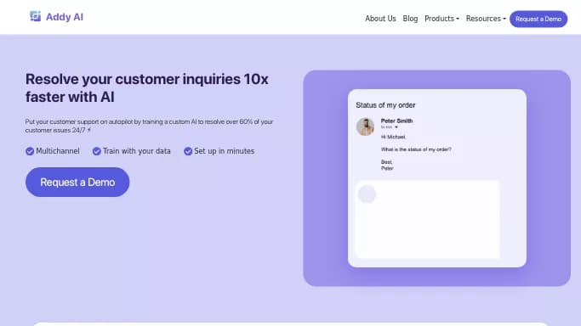Select the 'Train with your data' text

tap(137, 151)
